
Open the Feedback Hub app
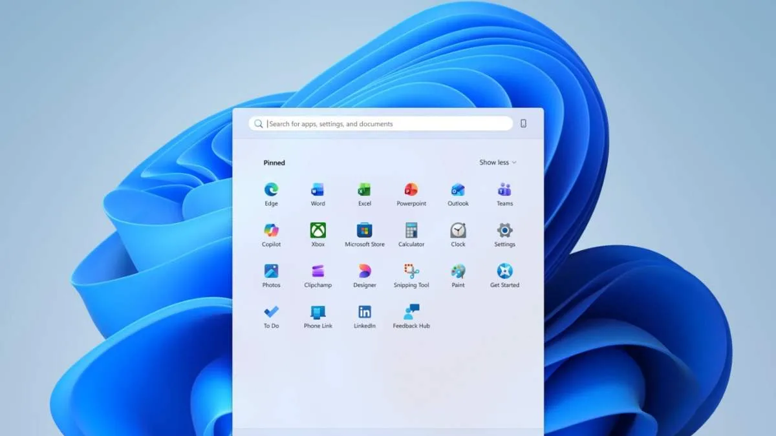click(x=411, y=317)
